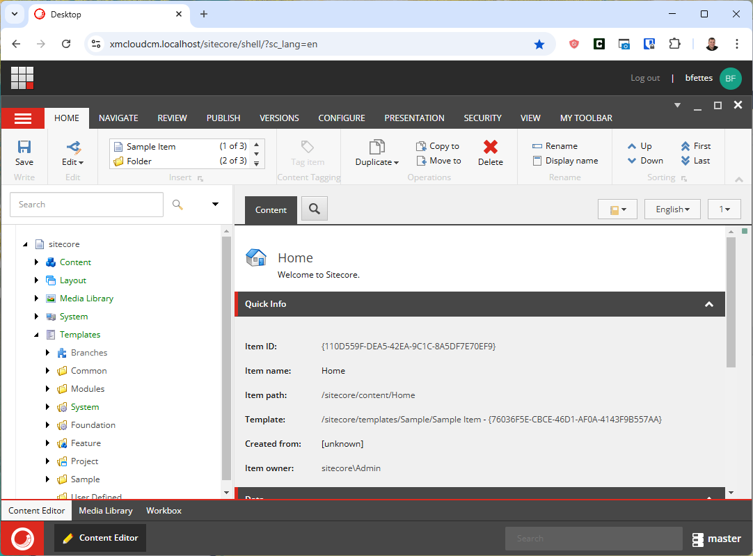Switch to the NAVIGATE ribbon tab
The image size is (753, 556).
tap(118, 118)
